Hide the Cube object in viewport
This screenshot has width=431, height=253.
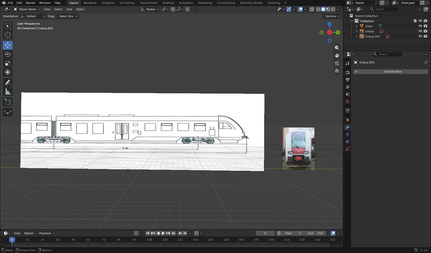(x=420, y=26)
